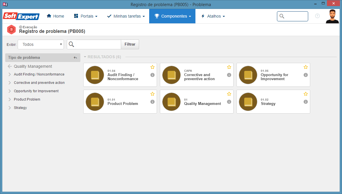Show info for Corrective and preventive action card

(229, 75)
